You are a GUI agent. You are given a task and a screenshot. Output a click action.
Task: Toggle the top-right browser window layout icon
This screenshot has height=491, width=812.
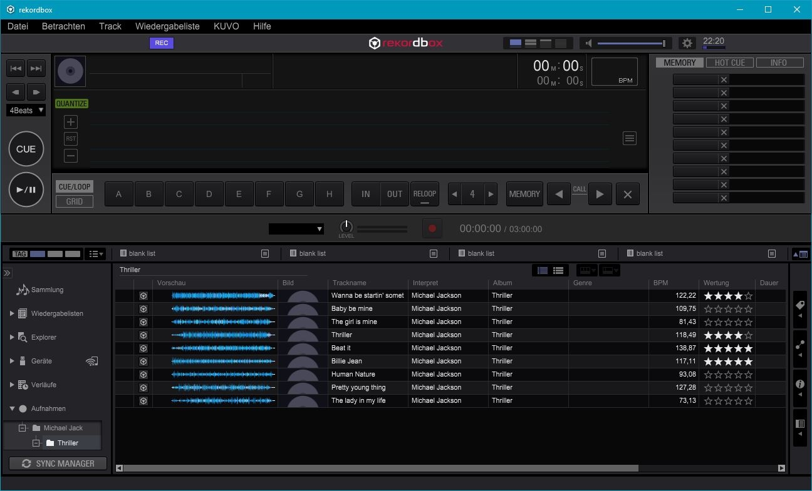tap(800, 253)
